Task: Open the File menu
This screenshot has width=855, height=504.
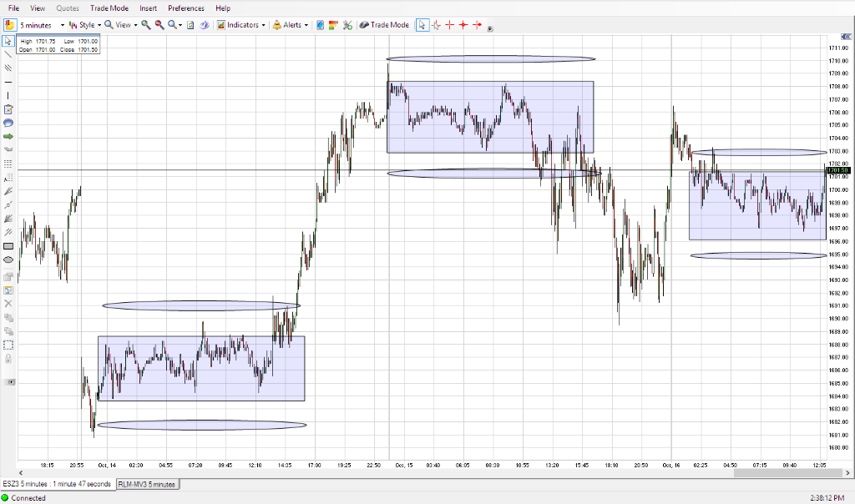Action: click(13, 8)
